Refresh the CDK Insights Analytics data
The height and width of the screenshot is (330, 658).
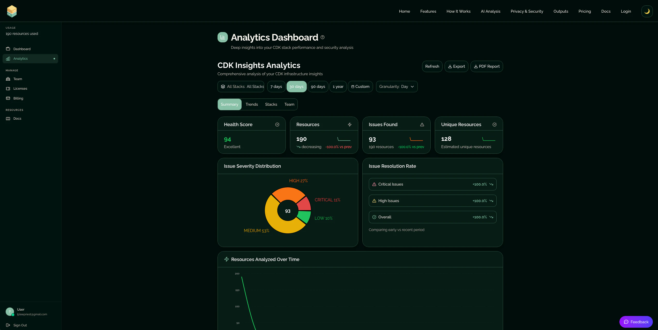pyautogui.click(x=432, y=66)
